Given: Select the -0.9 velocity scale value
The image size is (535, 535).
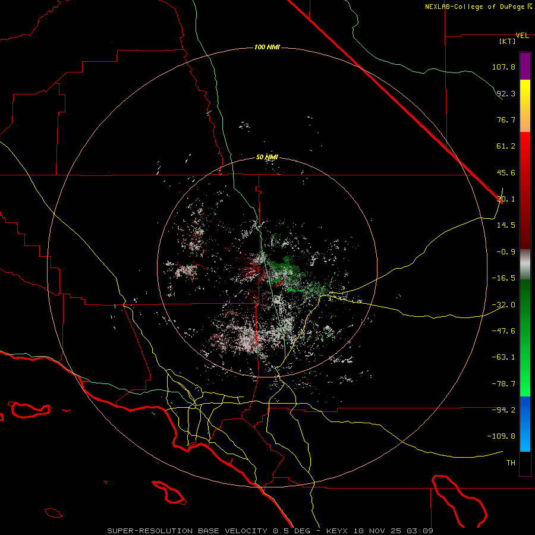Looking at the screenshot, I should (506, 252).
